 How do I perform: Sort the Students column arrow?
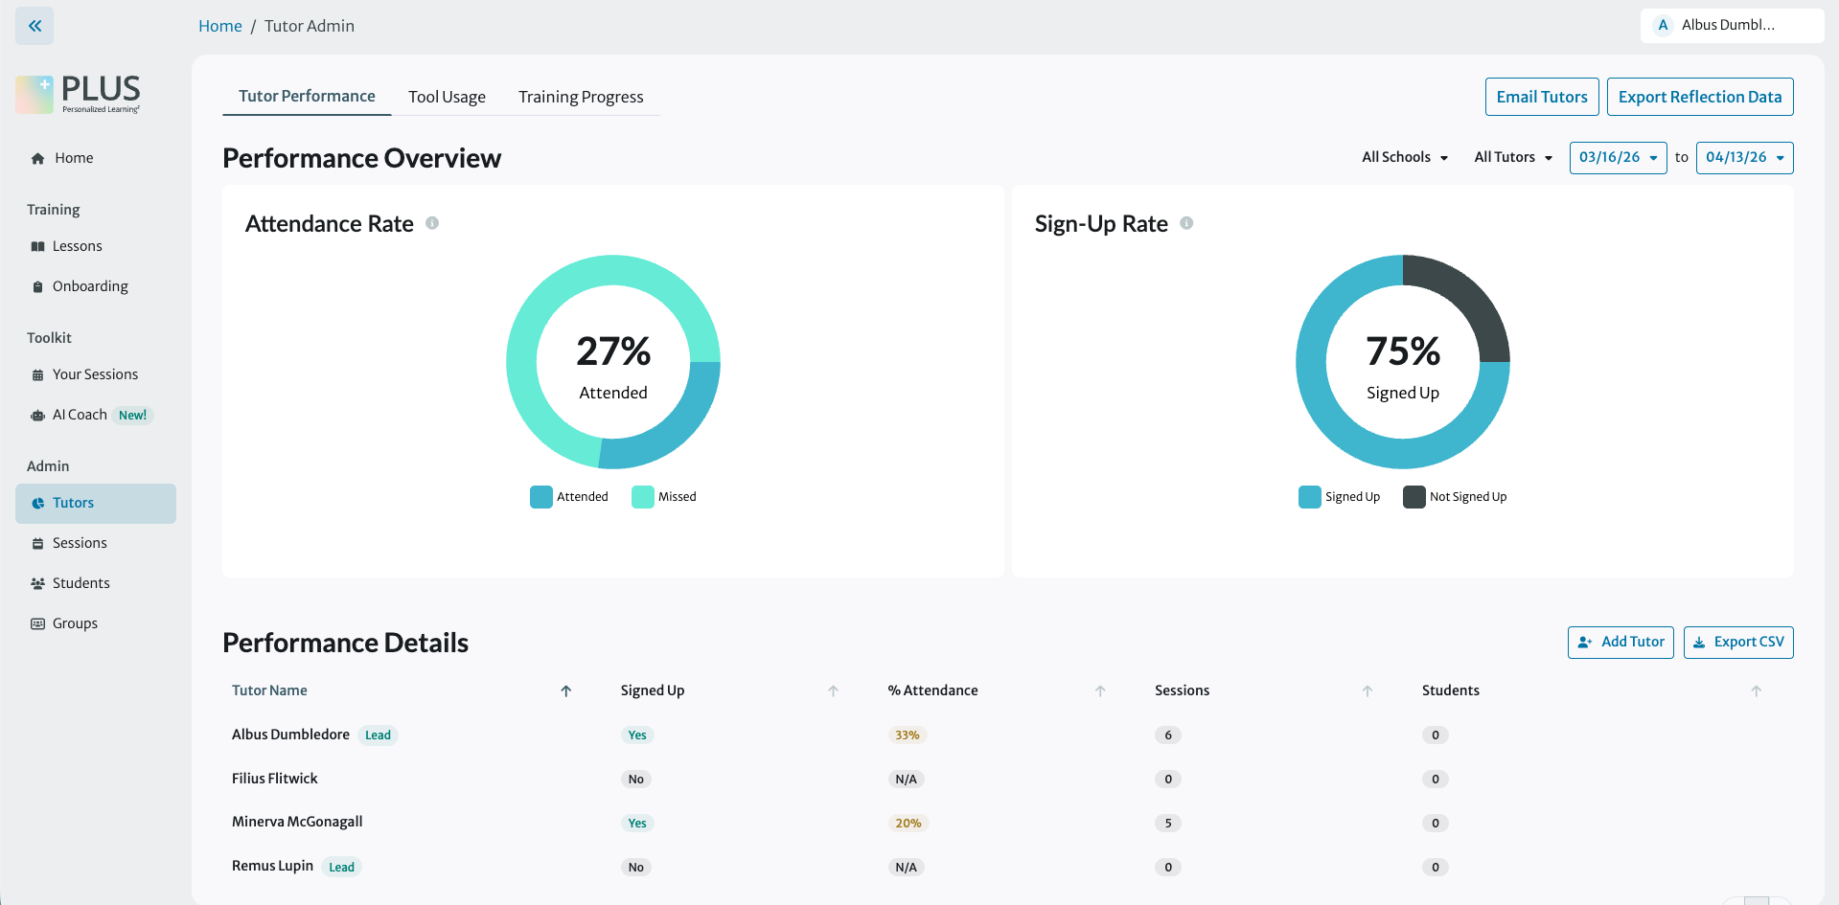[1756, 690]
